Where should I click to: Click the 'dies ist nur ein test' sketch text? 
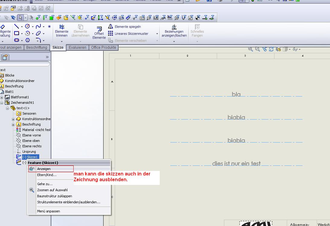236,163
